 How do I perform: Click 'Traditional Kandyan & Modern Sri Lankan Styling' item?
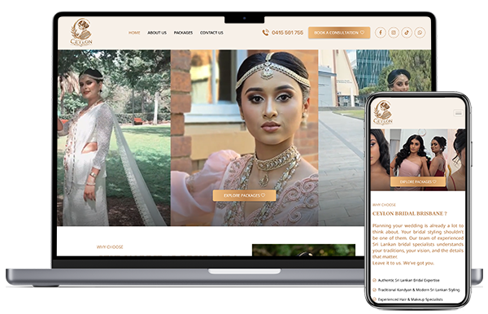pos(419,290)
